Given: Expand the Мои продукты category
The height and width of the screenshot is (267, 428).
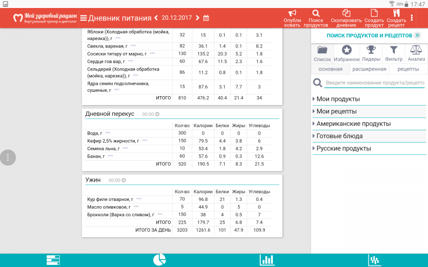Looking at the screenshot, I should (x=338, y=99).
